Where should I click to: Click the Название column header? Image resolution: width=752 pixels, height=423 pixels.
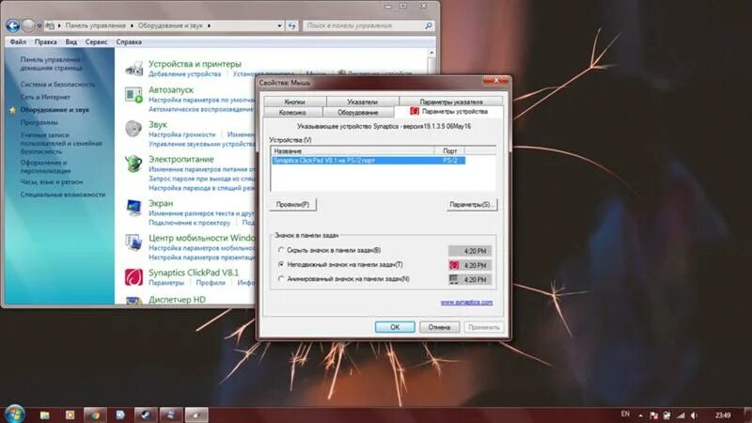click(x=352, y=150)
